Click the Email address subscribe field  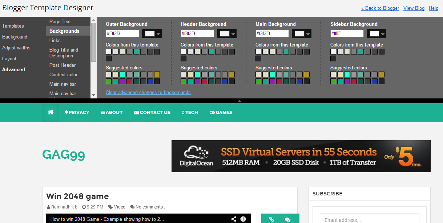(x=369, y=219)
